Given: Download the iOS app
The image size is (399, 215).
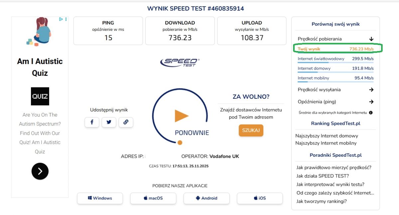Looking at the screenshot, I should 260,198.
